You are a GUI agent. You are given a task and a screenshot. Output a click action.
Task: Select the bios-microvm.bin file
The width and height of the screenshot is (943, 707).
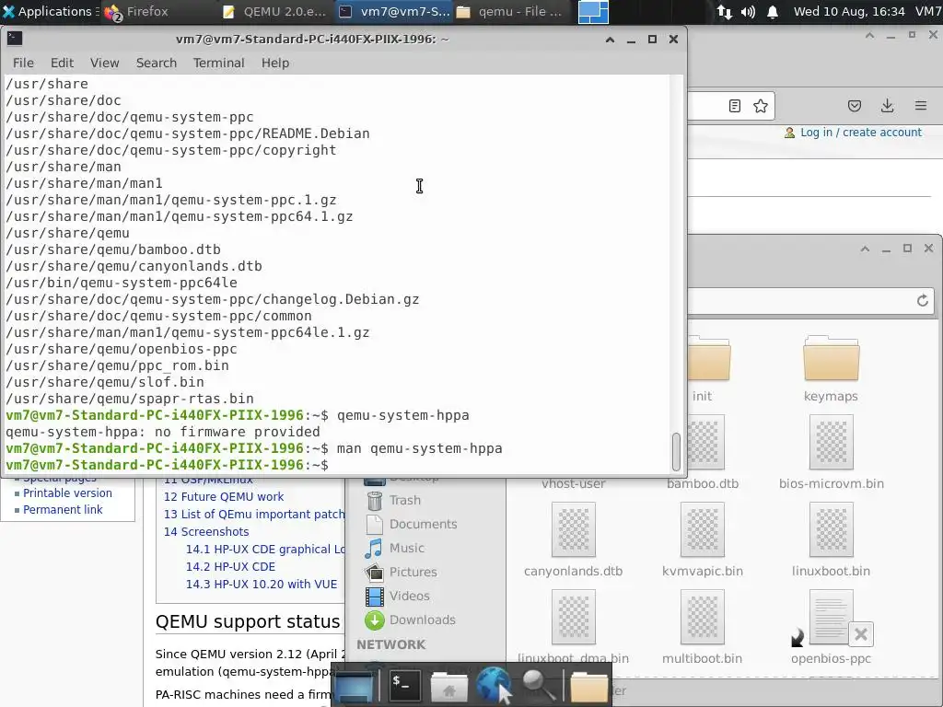coord(832,452)
